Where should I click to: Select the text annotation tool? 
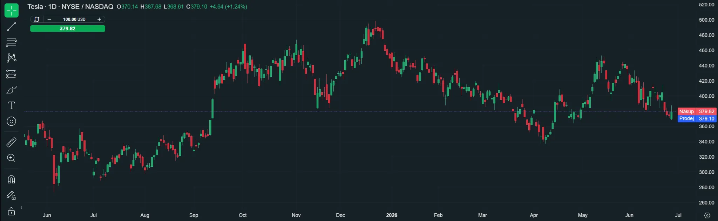12,105
